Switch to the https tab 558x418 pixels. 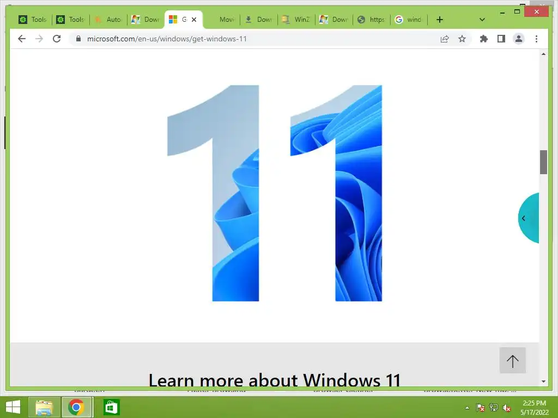click(372, 20)
